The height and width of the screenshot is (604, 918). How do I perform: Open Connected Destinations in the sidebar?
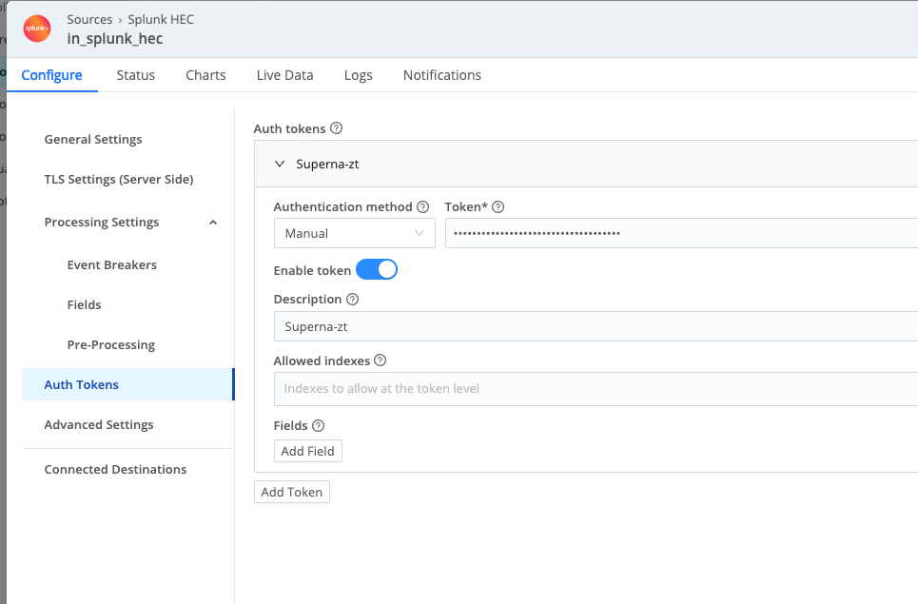[115, 469]
